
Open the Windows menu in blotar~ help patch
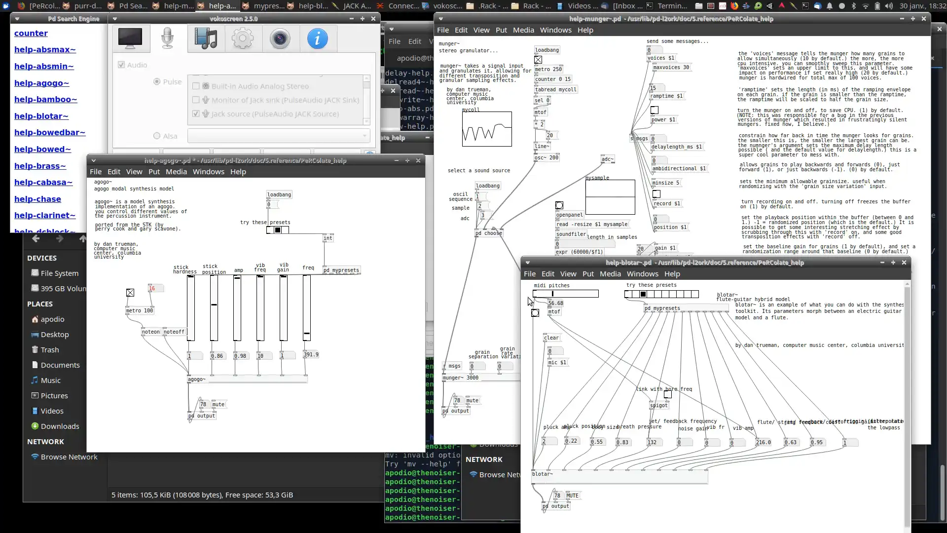[642, 273]
